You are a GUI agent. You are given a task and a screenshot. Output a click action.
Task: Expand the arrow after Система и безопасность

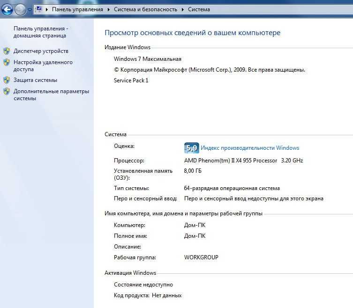click(182, 9)
